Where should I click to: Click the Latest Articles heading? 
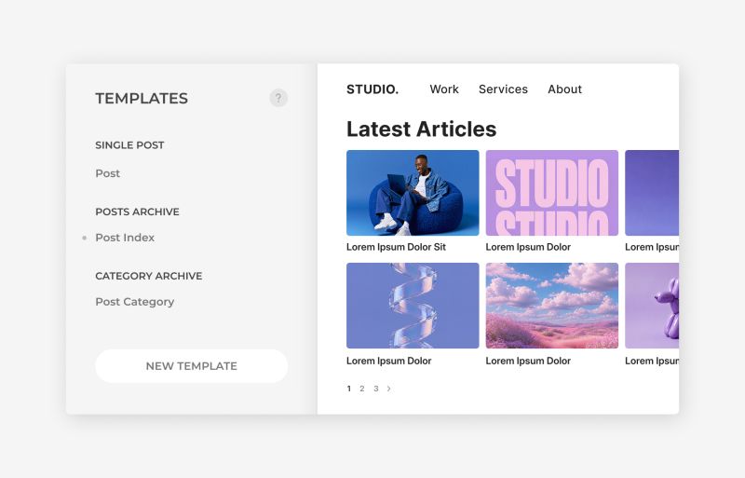[422, 129]
